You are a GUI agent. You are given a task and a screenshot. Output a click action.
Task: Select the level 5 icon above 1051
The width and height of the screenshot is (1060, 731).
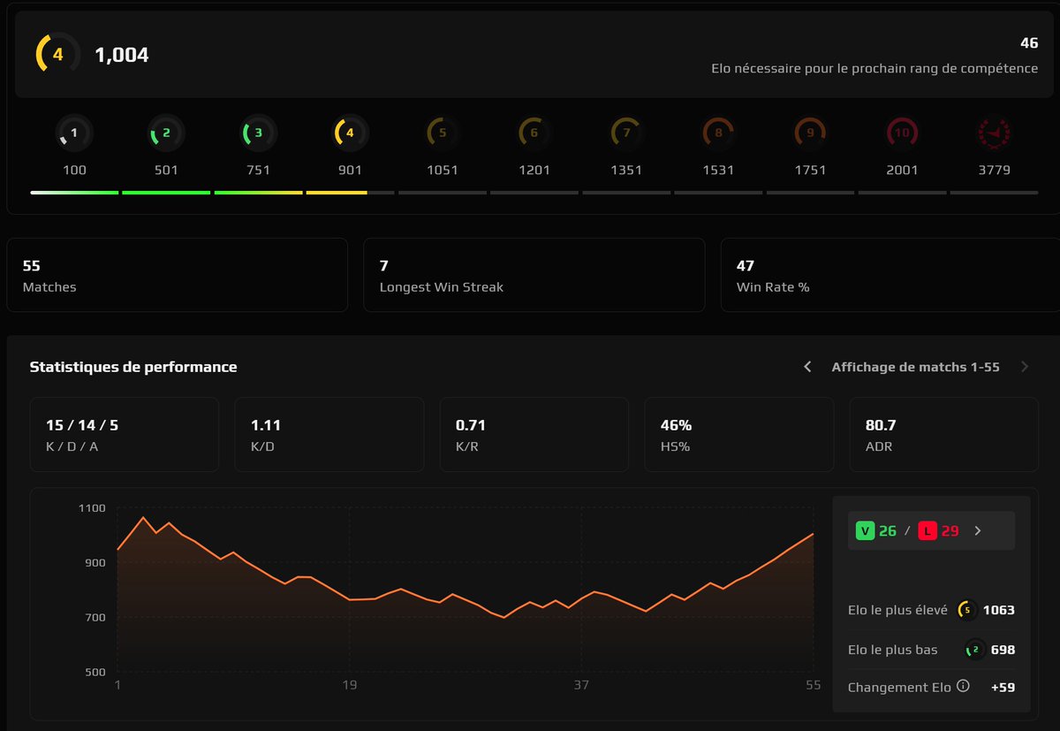pos(443,133)
